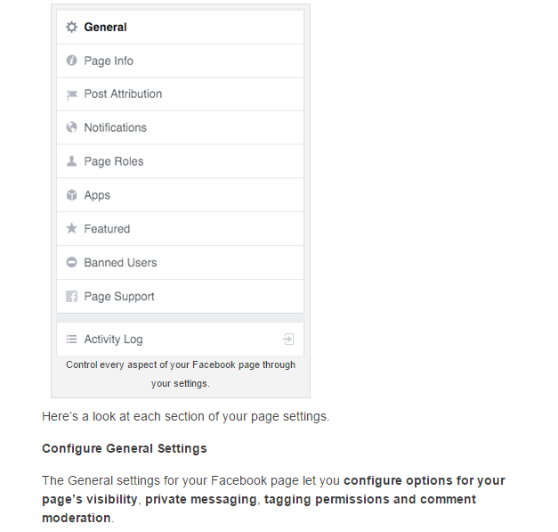Viewport: 558px width, 532px height.
Task: Open Page Roles section
Action: tap(113, 161)
